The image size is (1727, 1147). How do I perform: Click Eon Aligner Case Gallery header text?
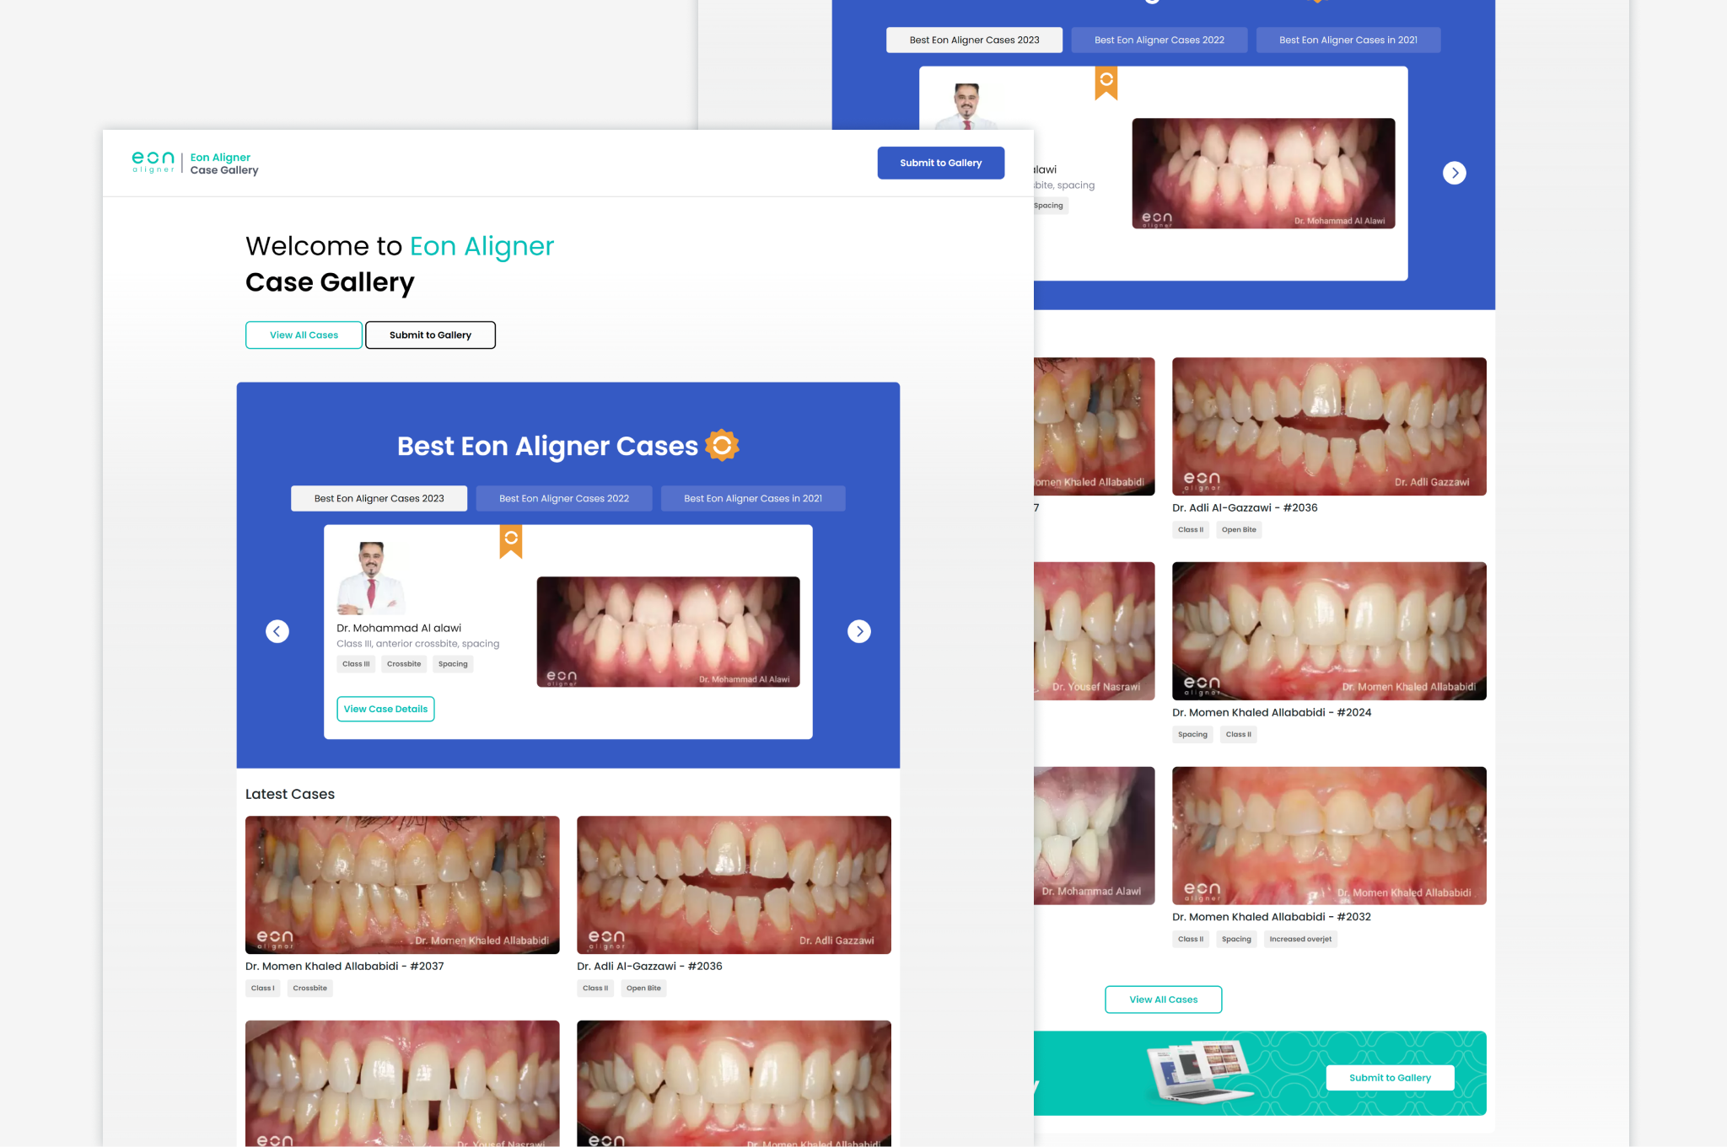[x=224, y=163]
